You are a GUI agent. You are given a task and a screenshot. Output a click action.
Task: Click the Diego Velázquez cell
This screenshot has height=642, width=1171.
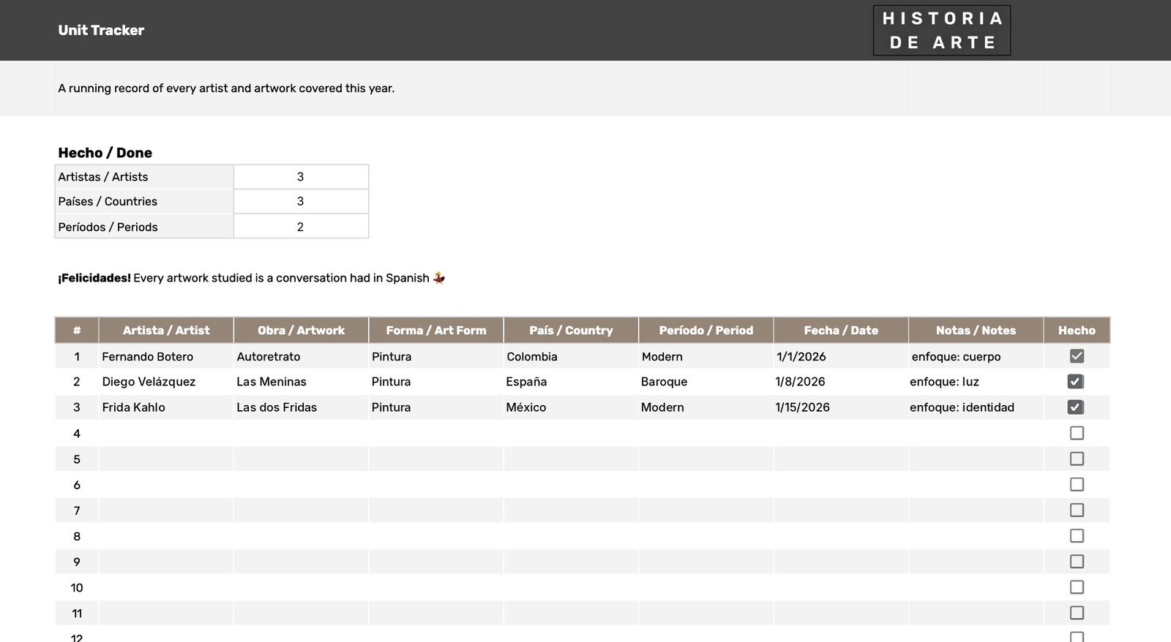166,382
